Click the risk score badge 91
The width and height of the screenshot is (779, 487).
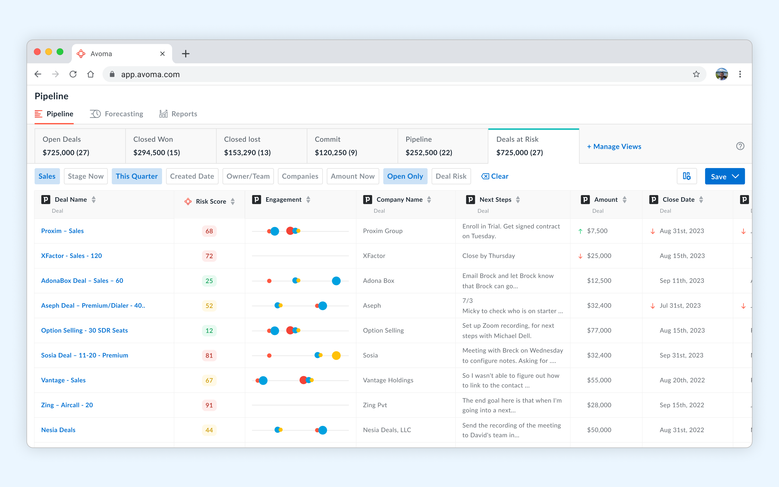[x=209, y=405]
